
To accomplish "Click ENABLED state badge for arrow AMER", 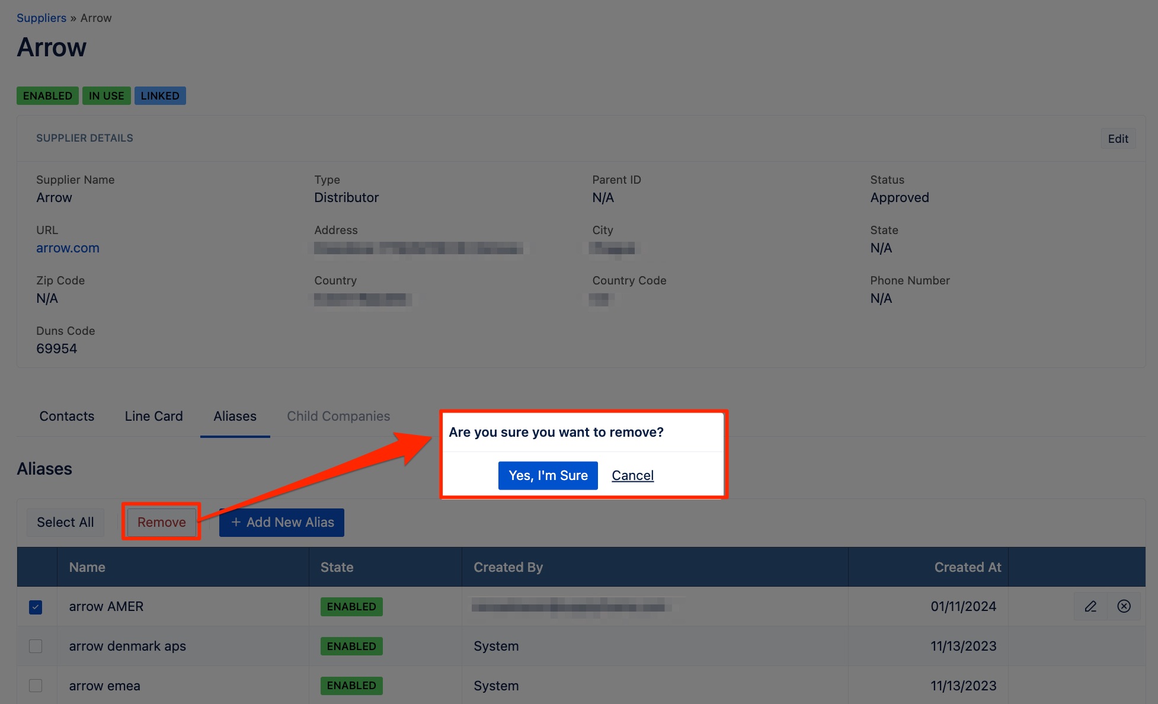I will 351,606.
